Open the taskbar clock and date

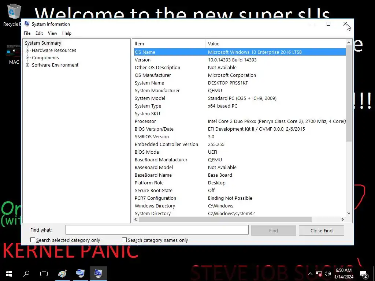click(344, 274)
